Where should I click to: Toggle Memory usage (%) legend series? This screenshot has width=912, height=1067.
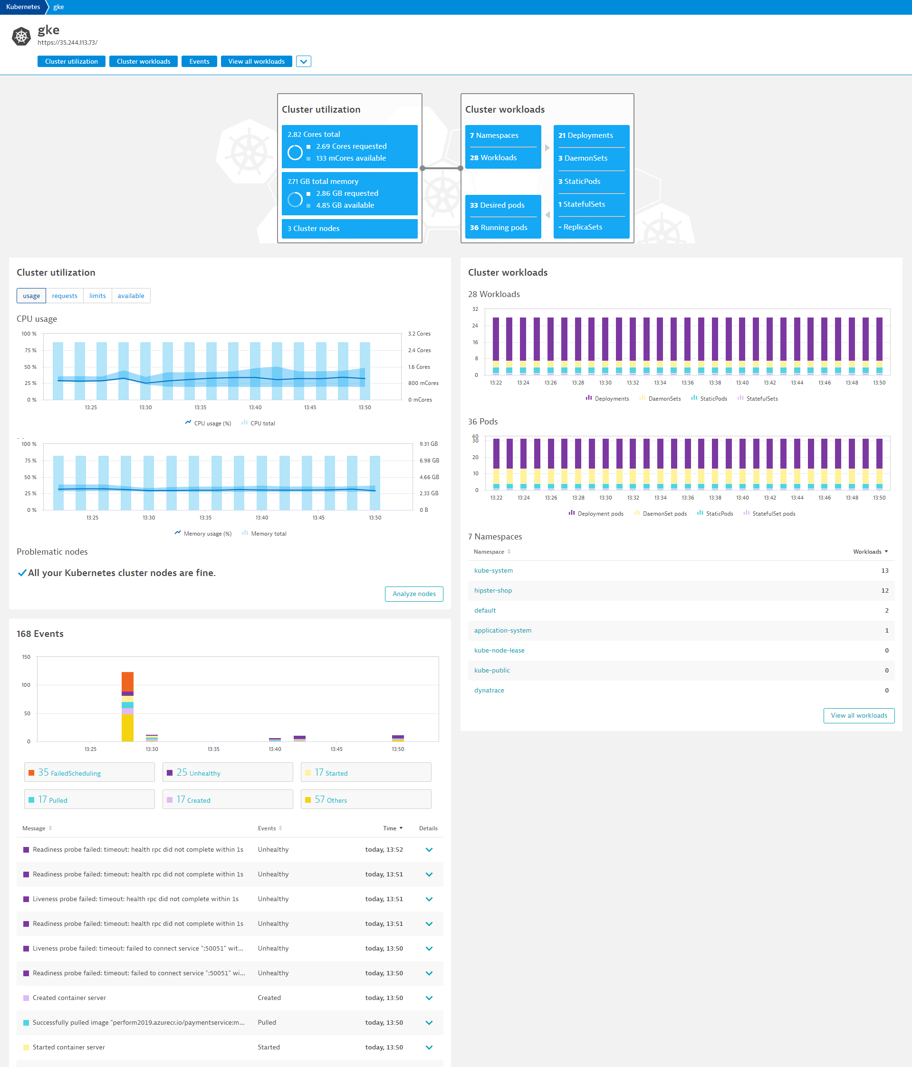click(x=203, y=533)
